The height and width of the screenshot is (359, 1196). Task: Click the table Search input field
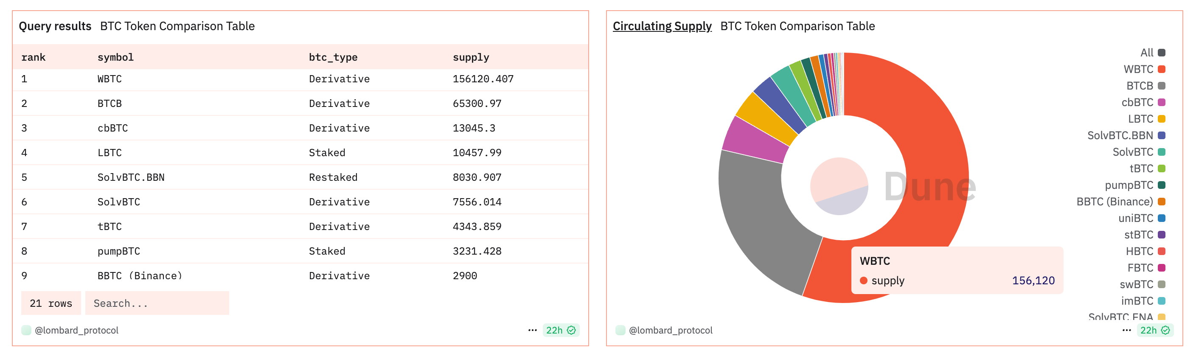(x=157, y=303)
